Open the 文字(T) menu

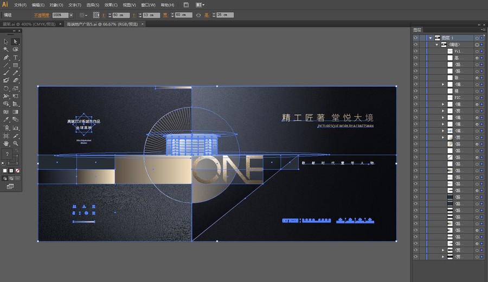[x=75, y=5]
